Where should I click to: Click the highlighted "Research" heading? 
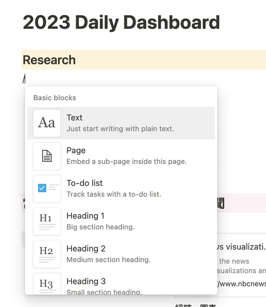[x=49, y=60]
